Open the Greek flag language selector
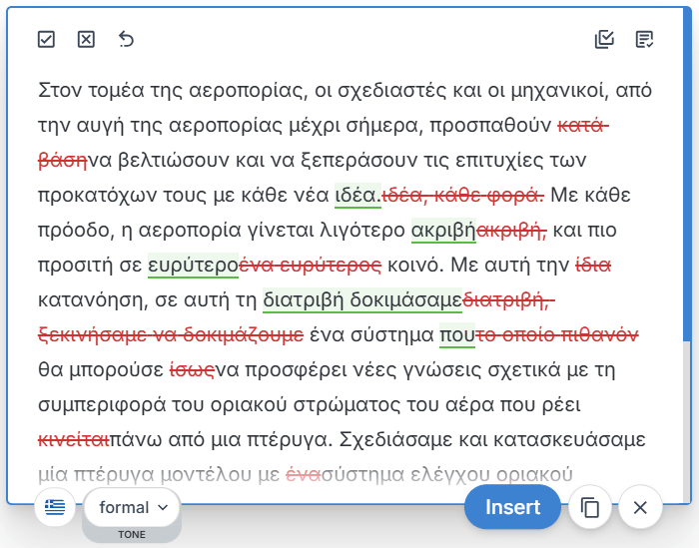Screen dimensions: 699x548 56,507
